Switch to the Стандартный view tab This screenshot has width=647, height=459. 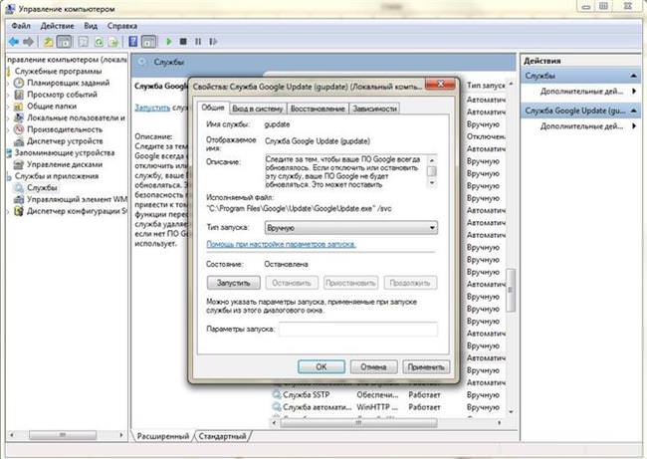[222, 436]
